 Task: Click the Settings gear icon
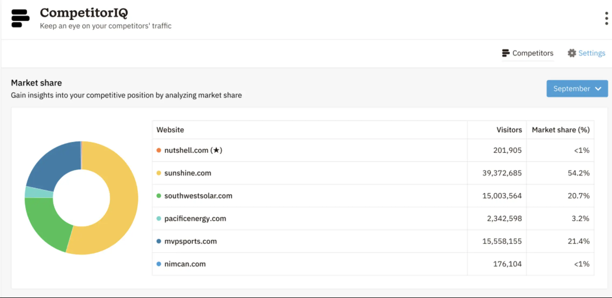(572, 53)
